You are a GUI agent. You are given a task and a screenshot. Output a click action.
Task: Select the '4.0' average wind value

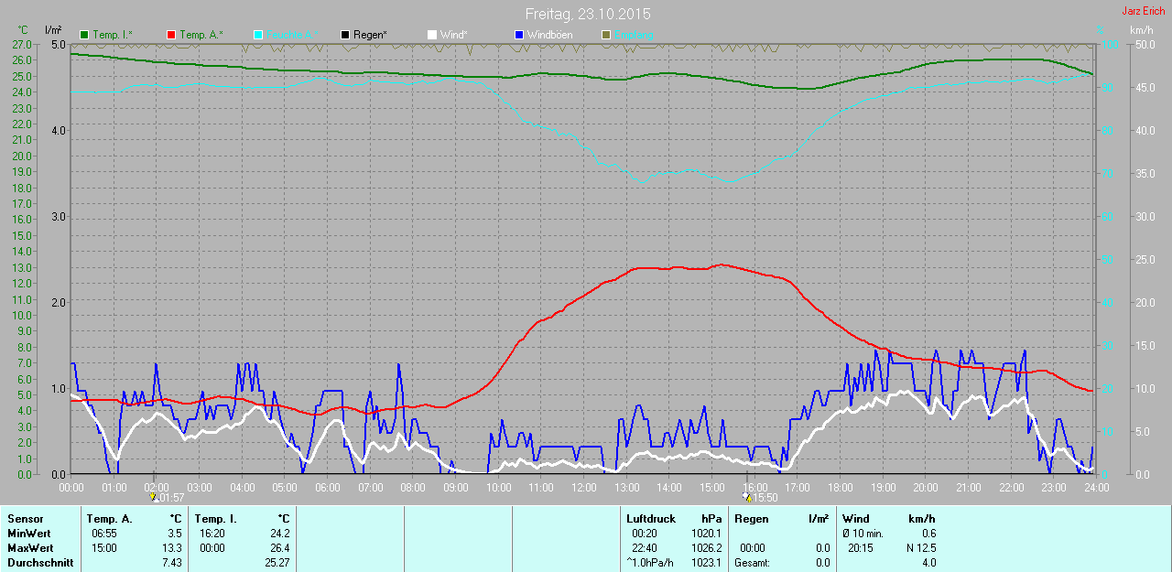point(928,563)
